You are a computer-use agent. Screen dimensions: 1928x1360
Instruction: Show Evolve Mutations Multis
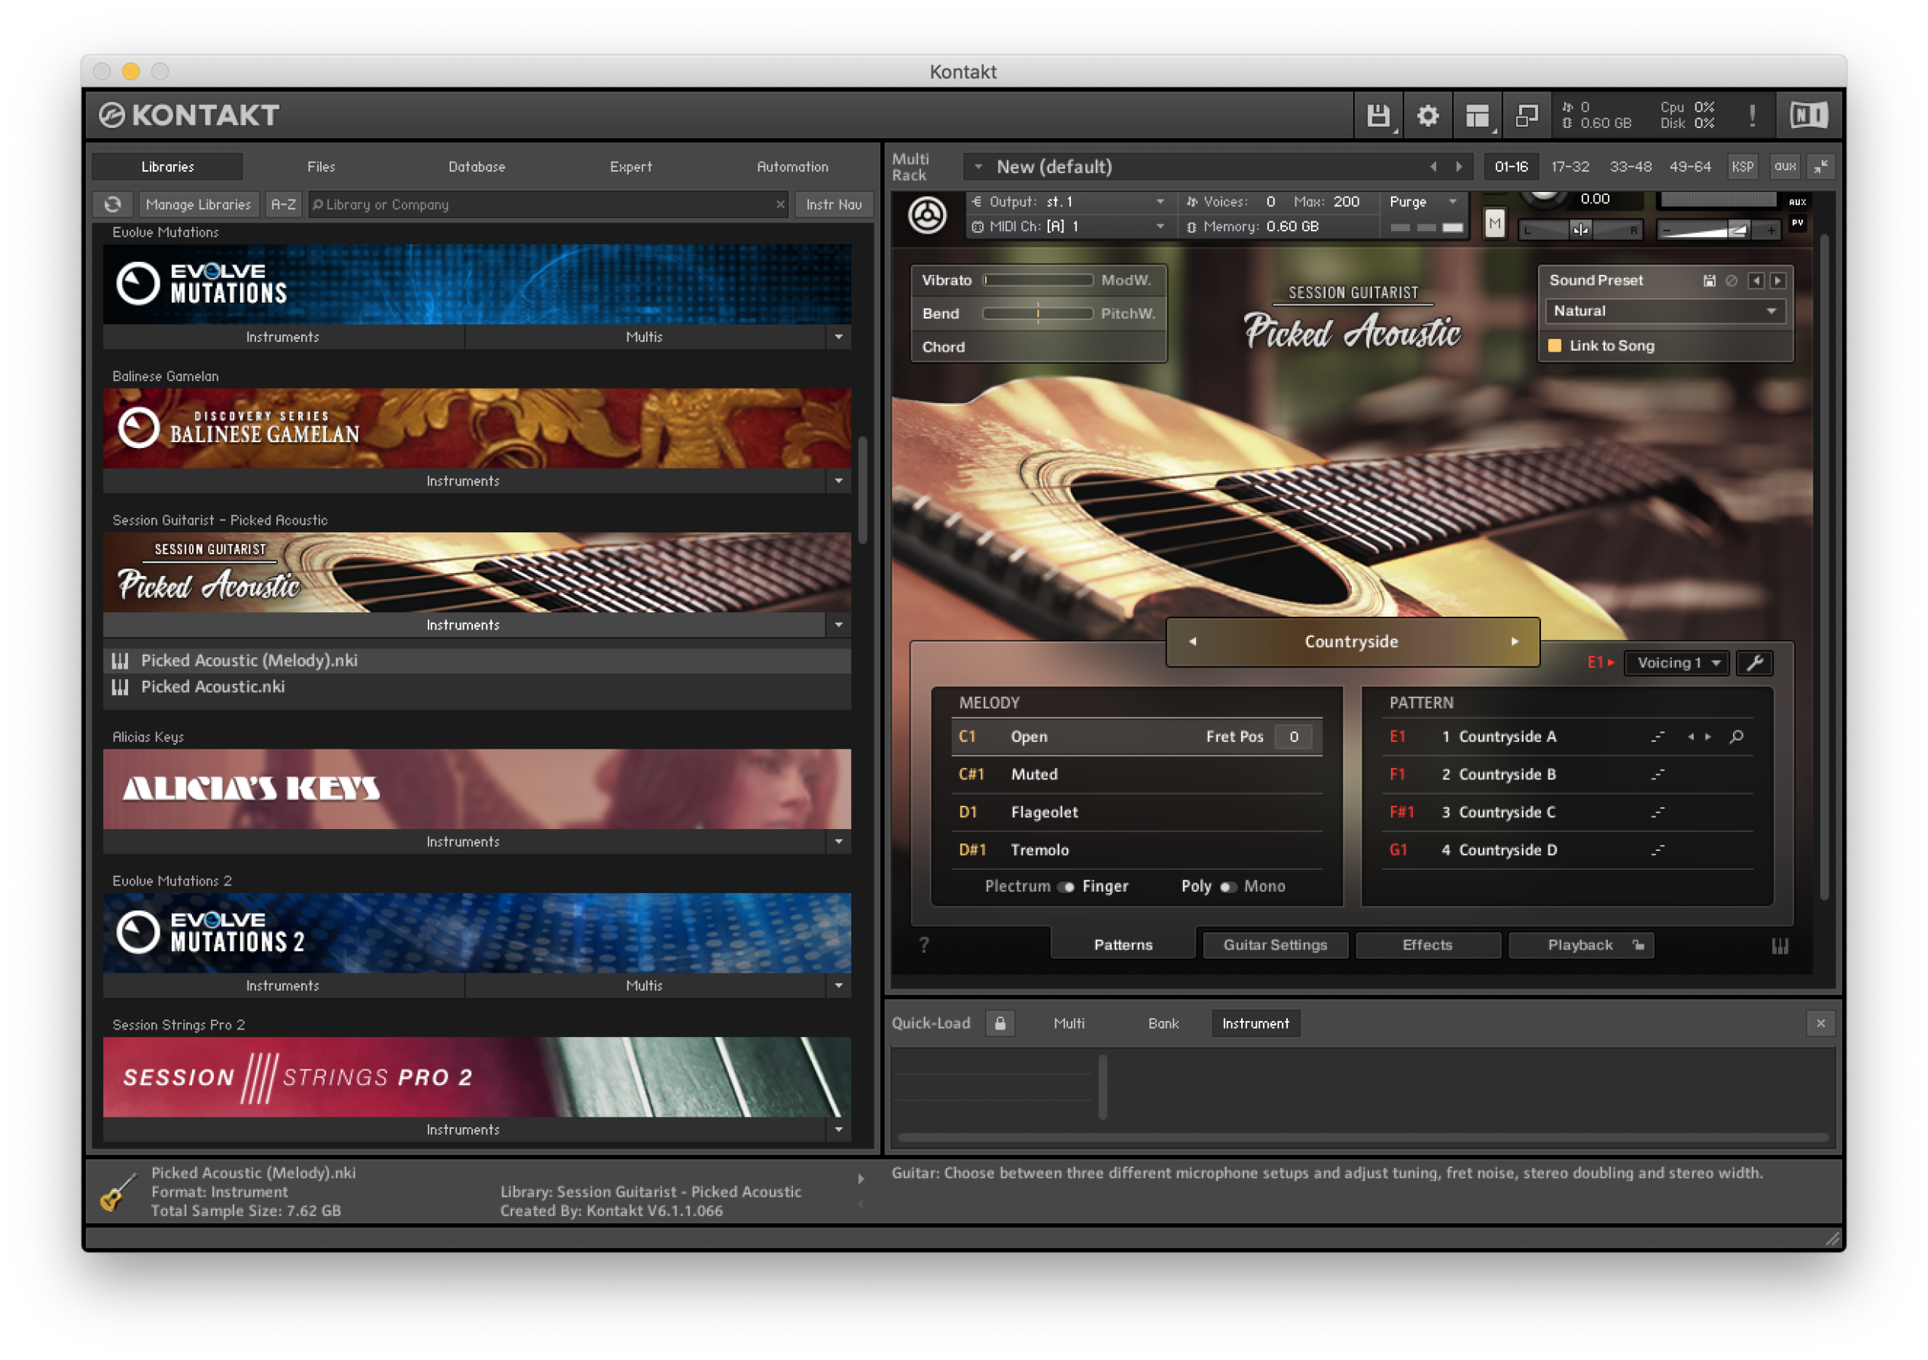tap(644, 337)
